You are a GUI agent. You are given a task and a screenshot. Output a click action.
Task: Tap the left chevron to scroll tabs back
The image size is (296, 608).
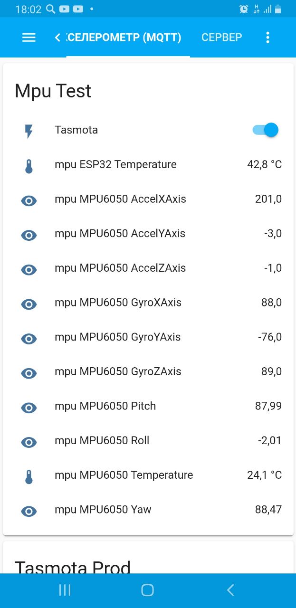(57, 38)
